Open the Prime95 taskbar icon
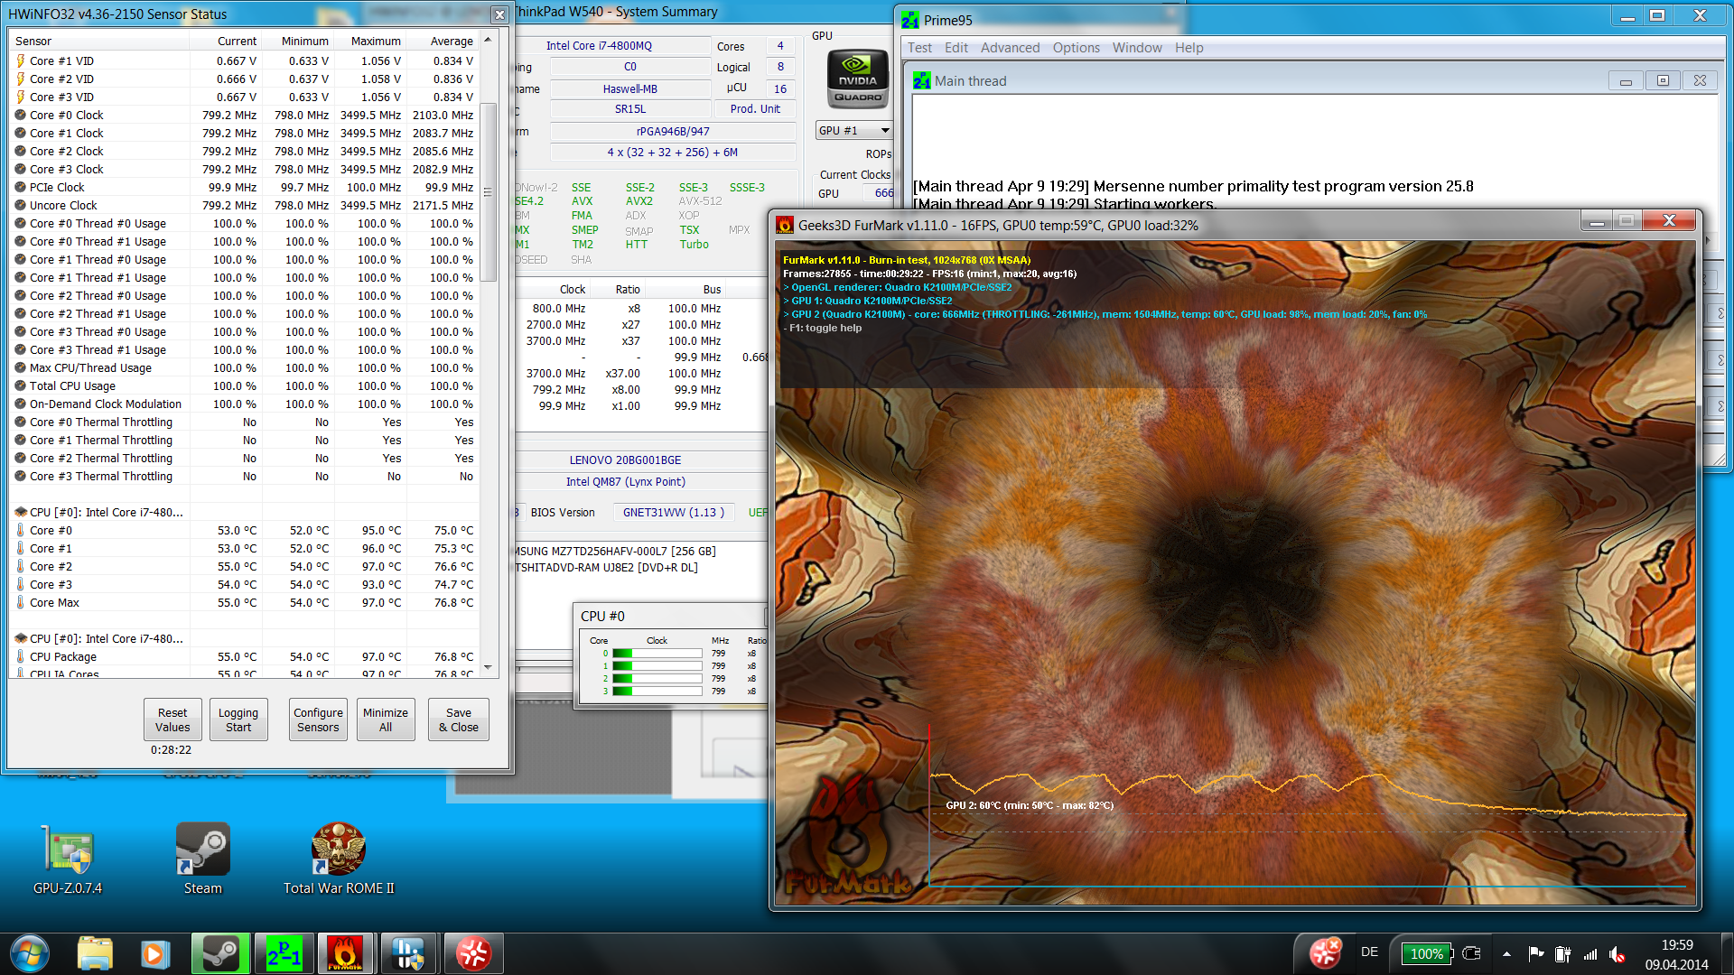The width and height of the screenshot is (1734, 975). 284,953
